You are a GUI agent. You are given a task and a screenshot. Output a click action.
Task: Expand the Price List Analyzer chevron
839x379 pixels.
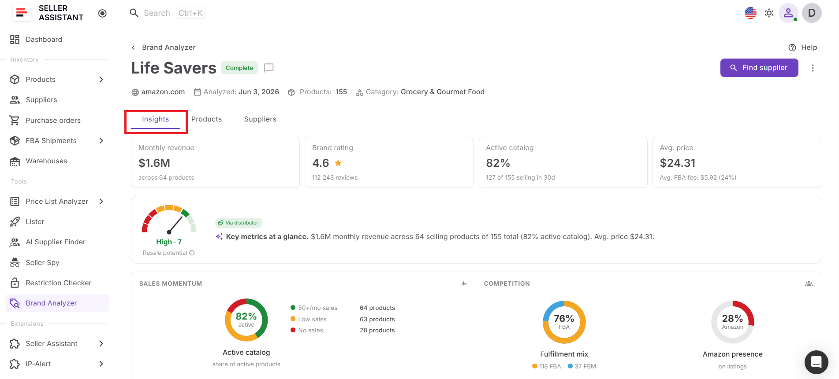[101, 202]
